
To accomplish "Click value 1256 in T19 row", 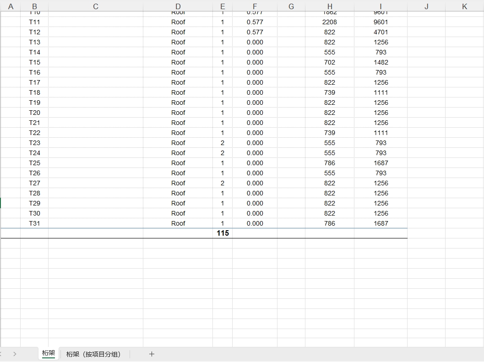I will pyautogui.click(x=381, y=103).
